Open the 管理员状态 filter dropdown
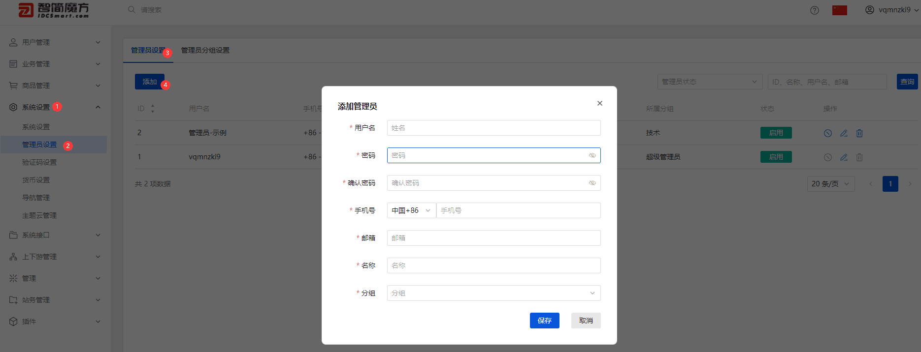921x352 pixels. tap(710, 82)
